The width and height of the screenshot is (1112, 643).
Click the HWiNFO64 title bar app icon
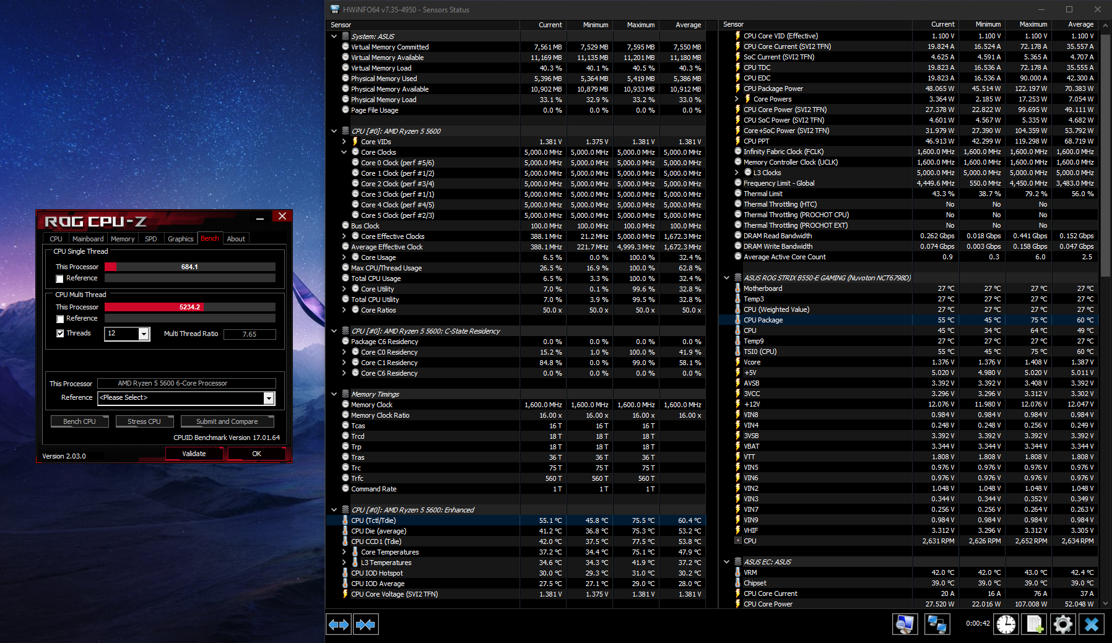[x=334, y=9]
